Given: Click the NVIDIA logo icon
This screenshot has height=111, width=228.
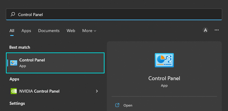Looking at the screenshot, I should (x=14, y=91).
